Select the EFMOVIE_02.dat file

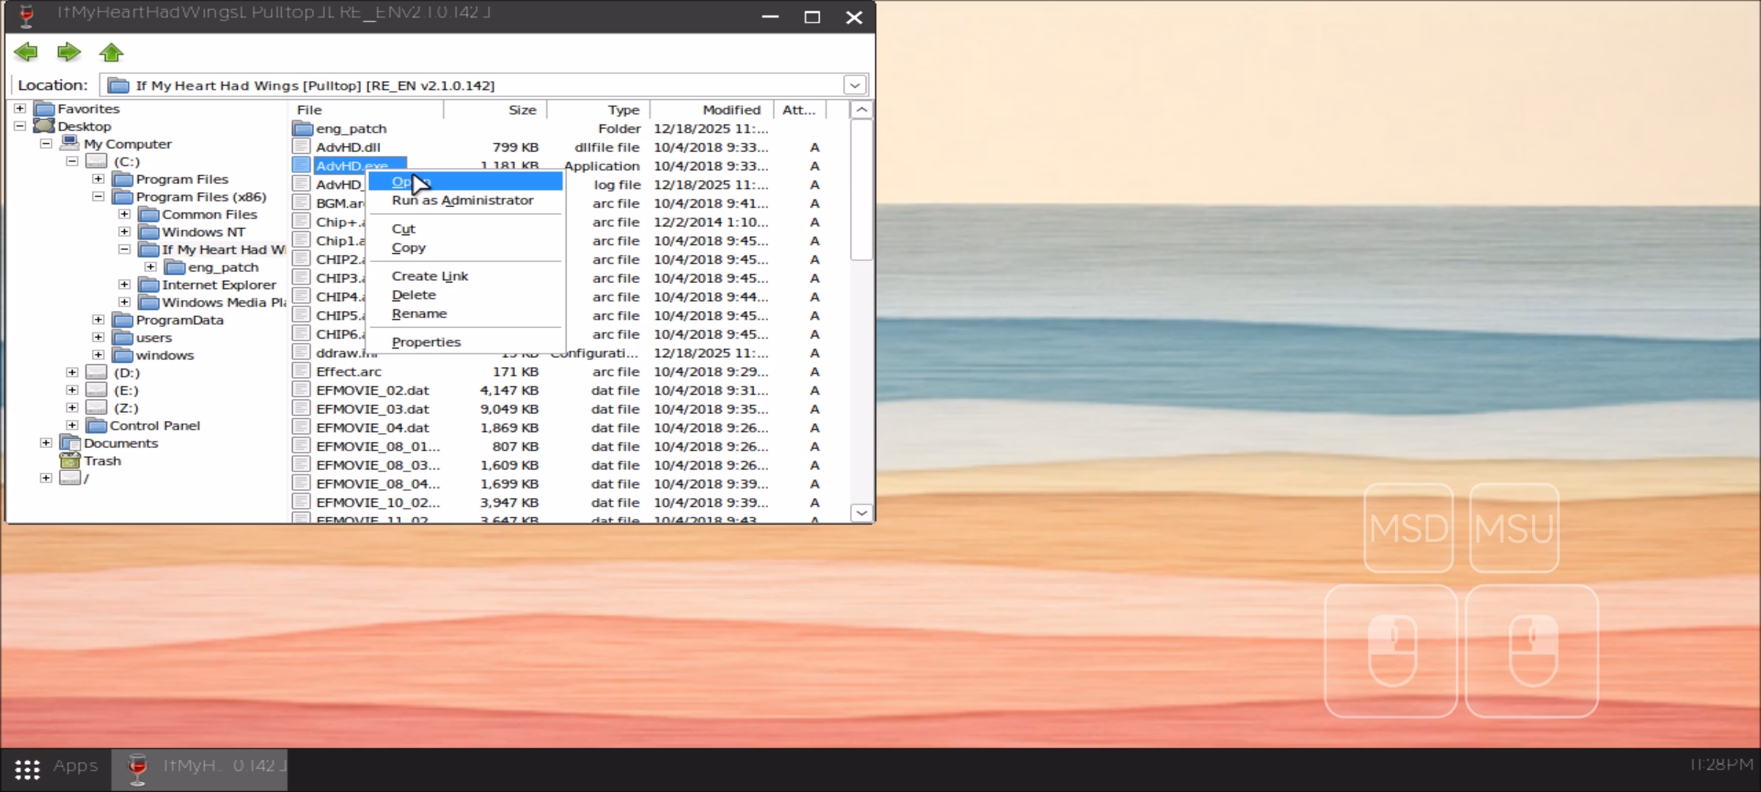coord(372,390)
